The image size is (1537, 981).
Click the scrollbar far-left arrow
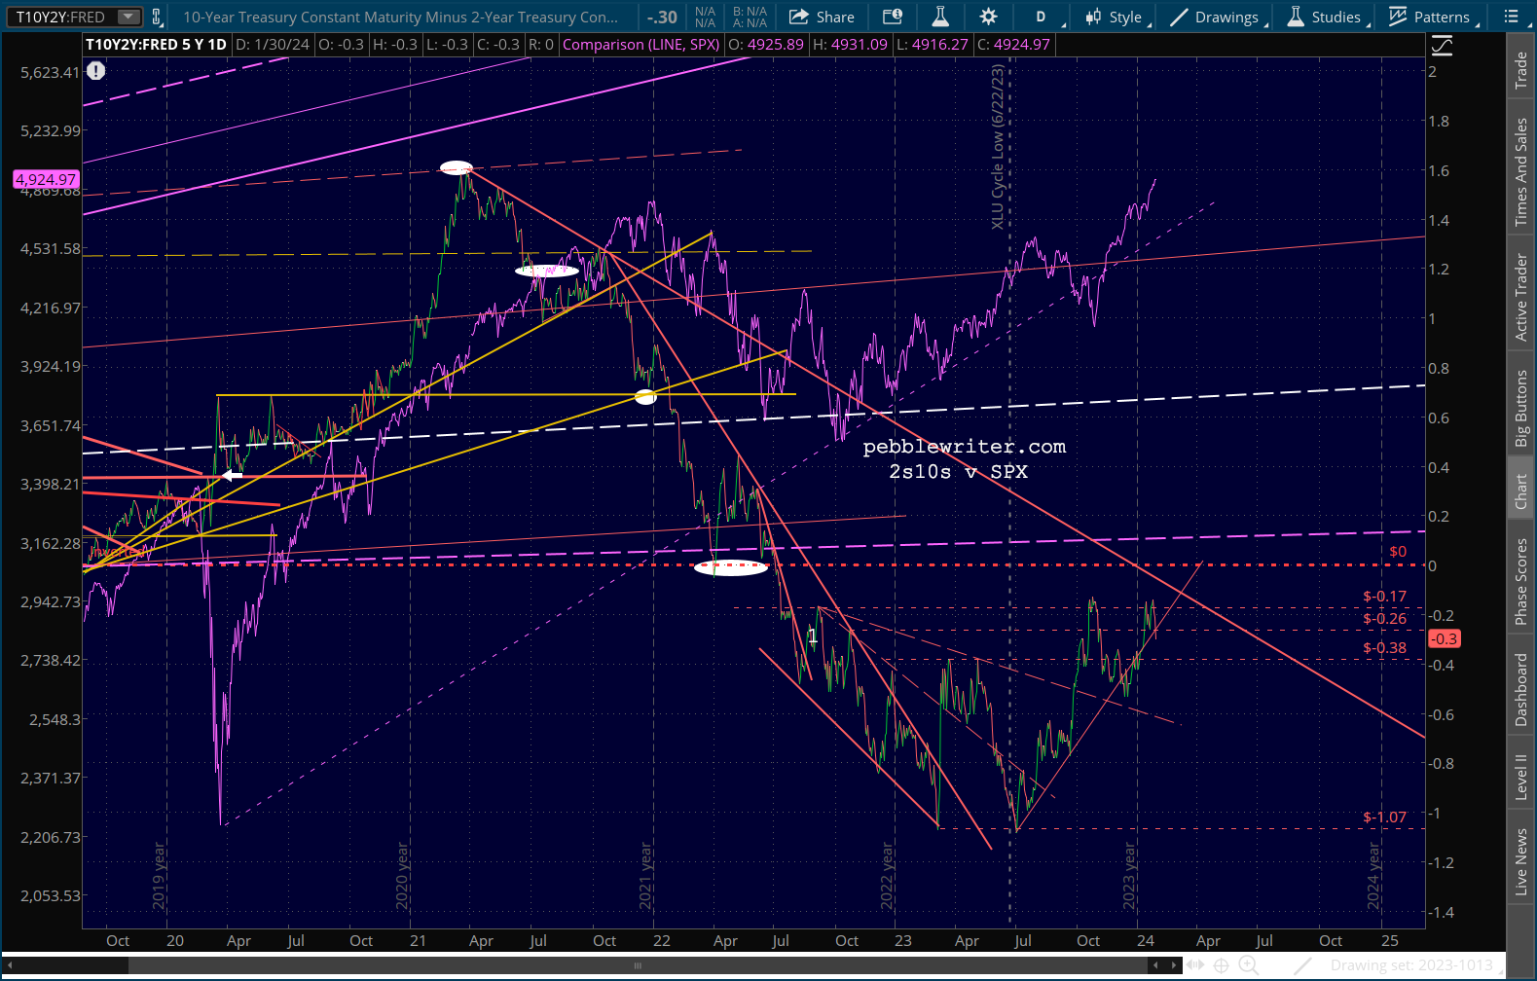point(10,965)
